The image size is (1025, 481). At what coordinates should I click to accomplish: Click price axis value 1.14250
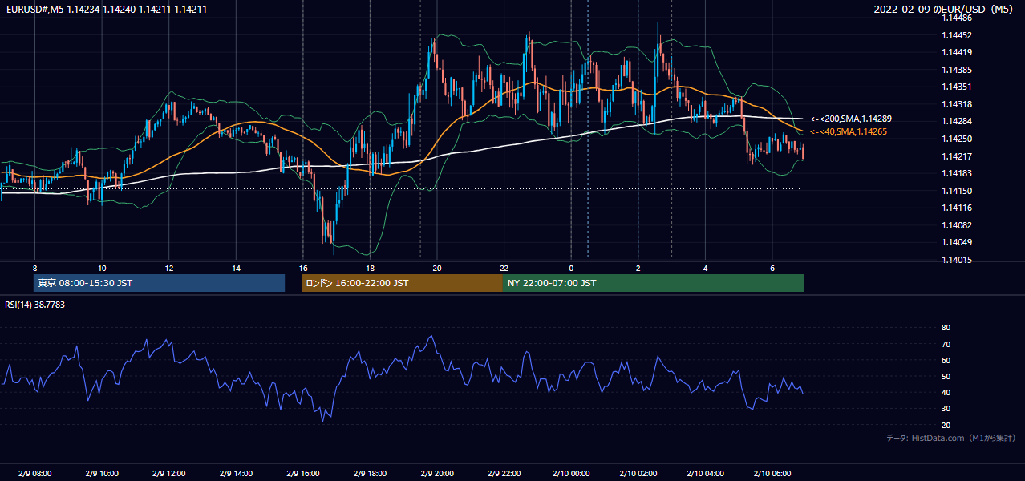click(x=957, y=139)
